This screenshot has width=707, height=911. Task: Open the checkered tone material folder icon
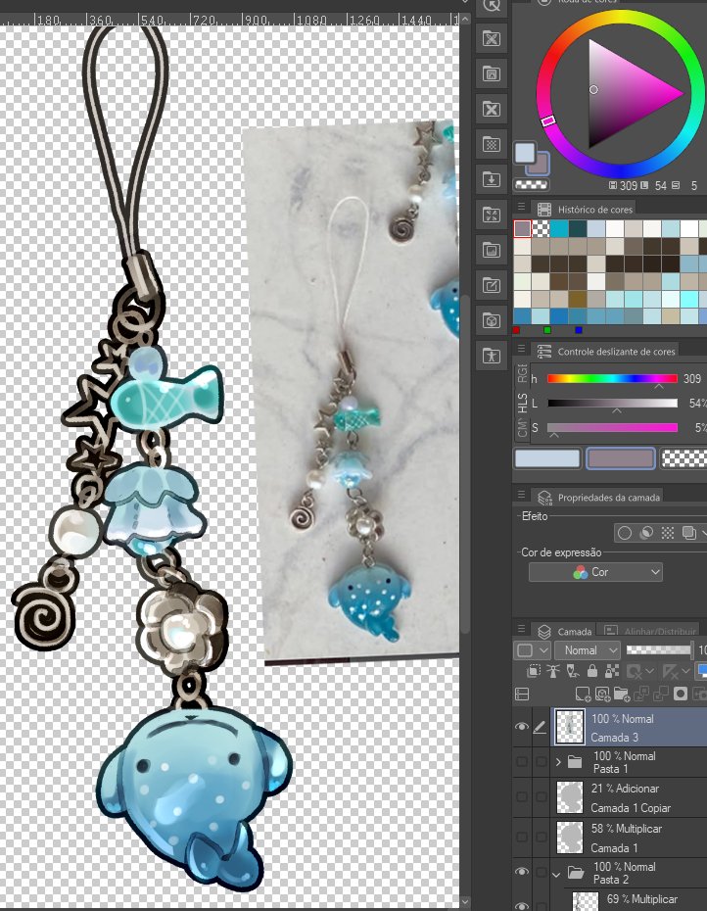[x=492, y=144]
